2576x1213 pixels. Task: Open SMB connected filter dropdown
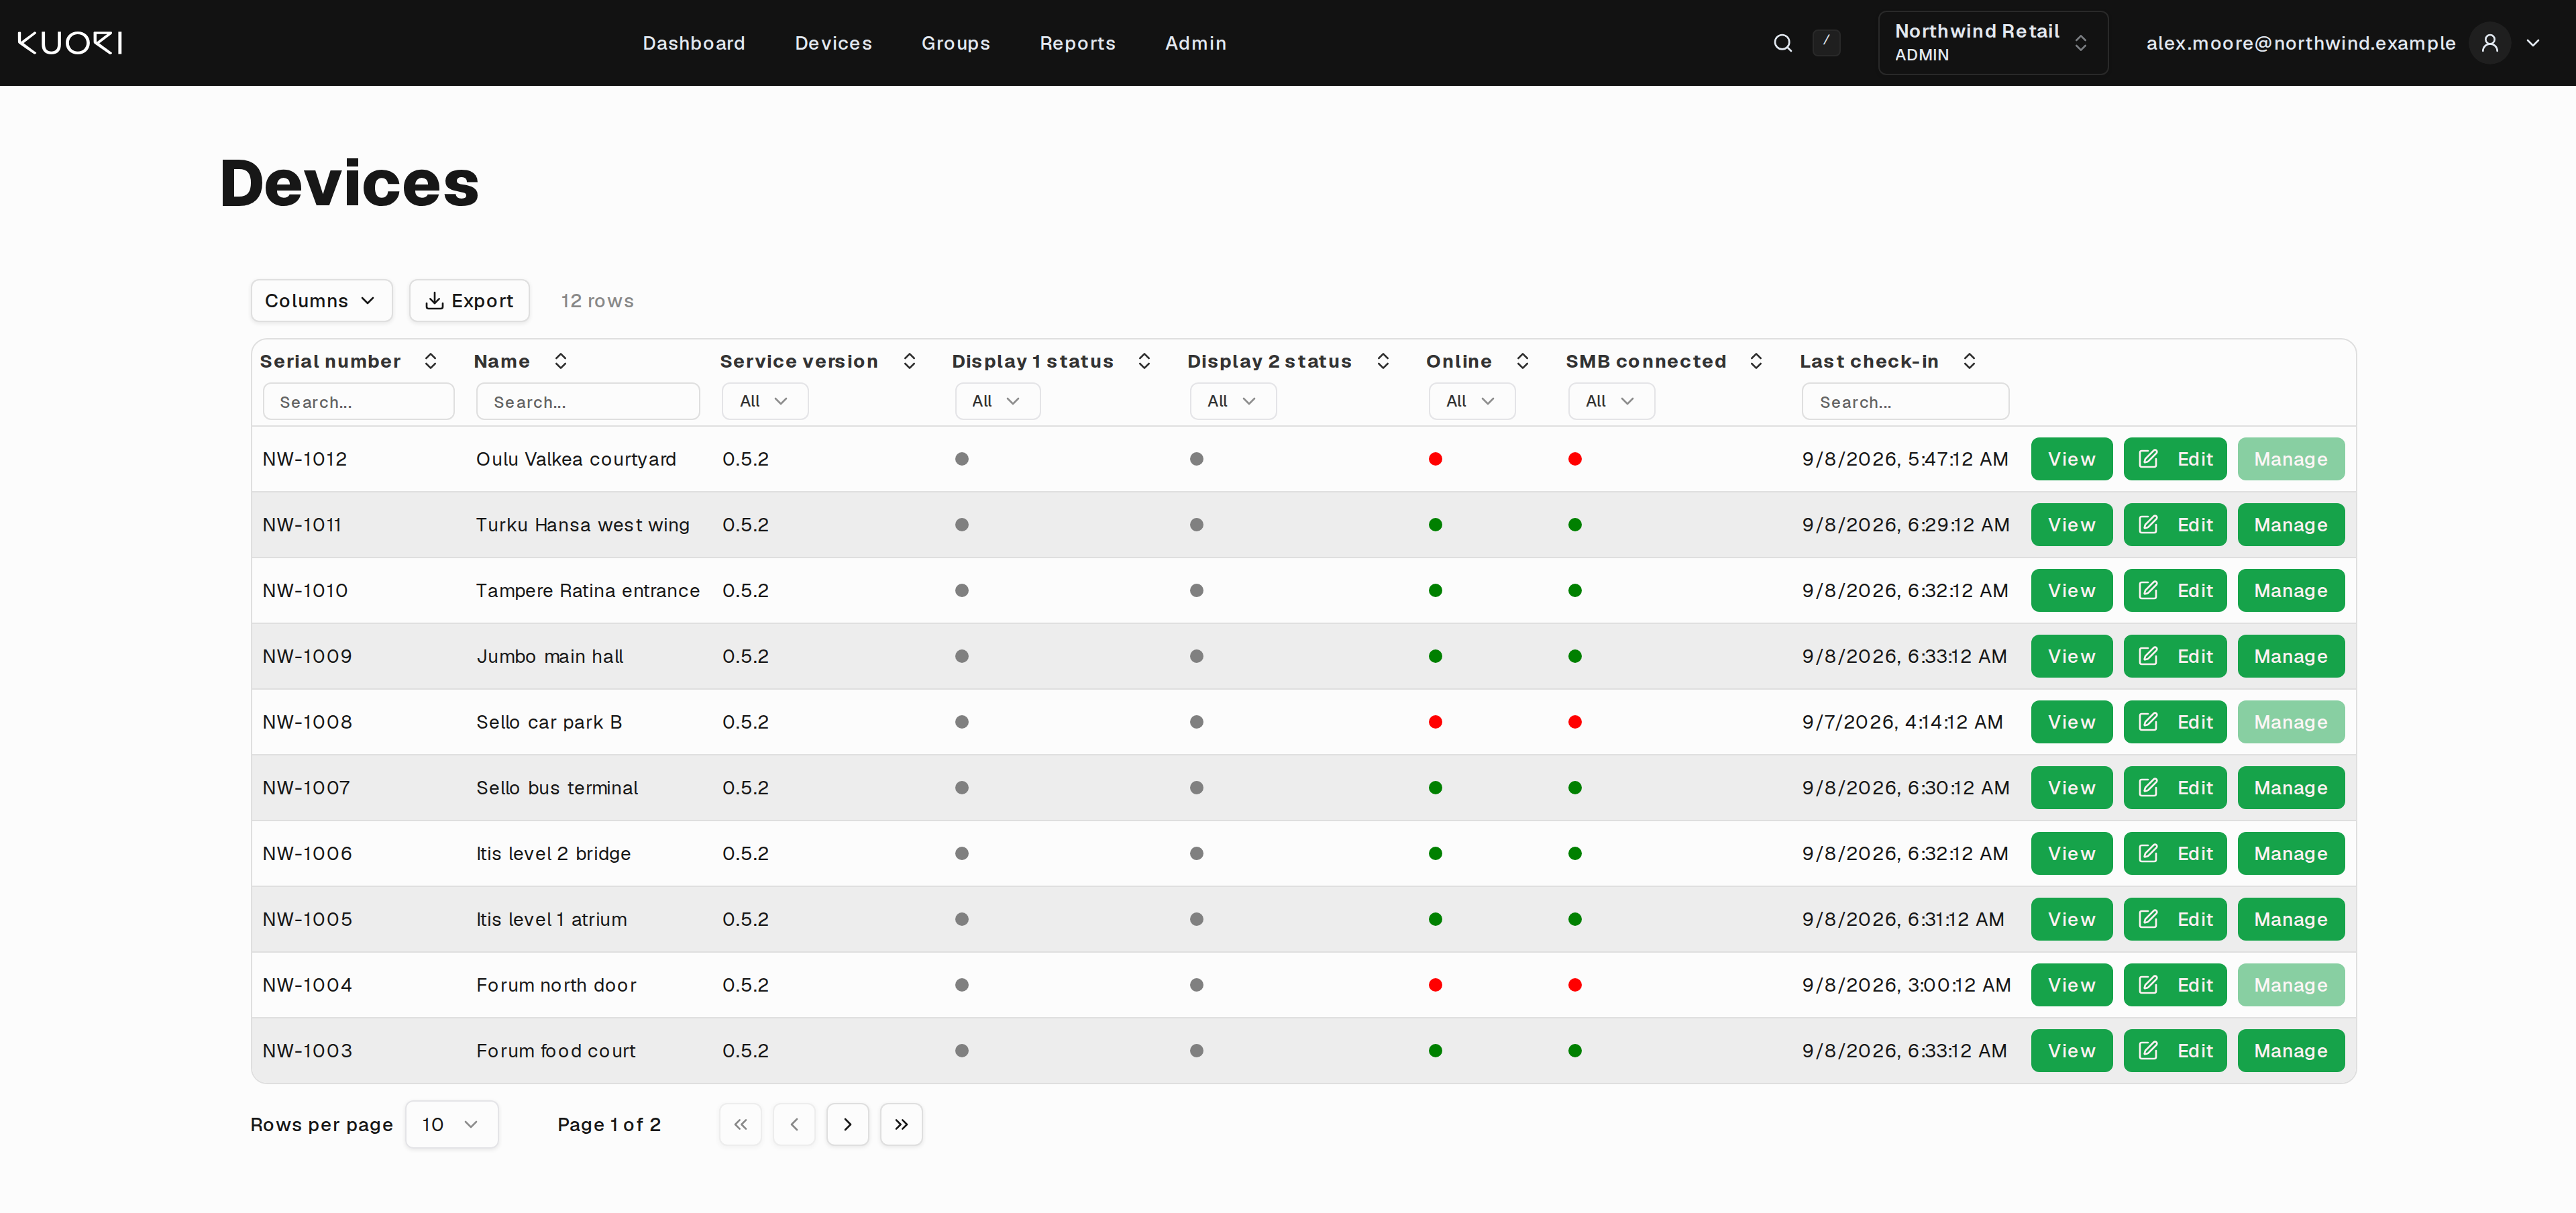[x=1611, y=401]
